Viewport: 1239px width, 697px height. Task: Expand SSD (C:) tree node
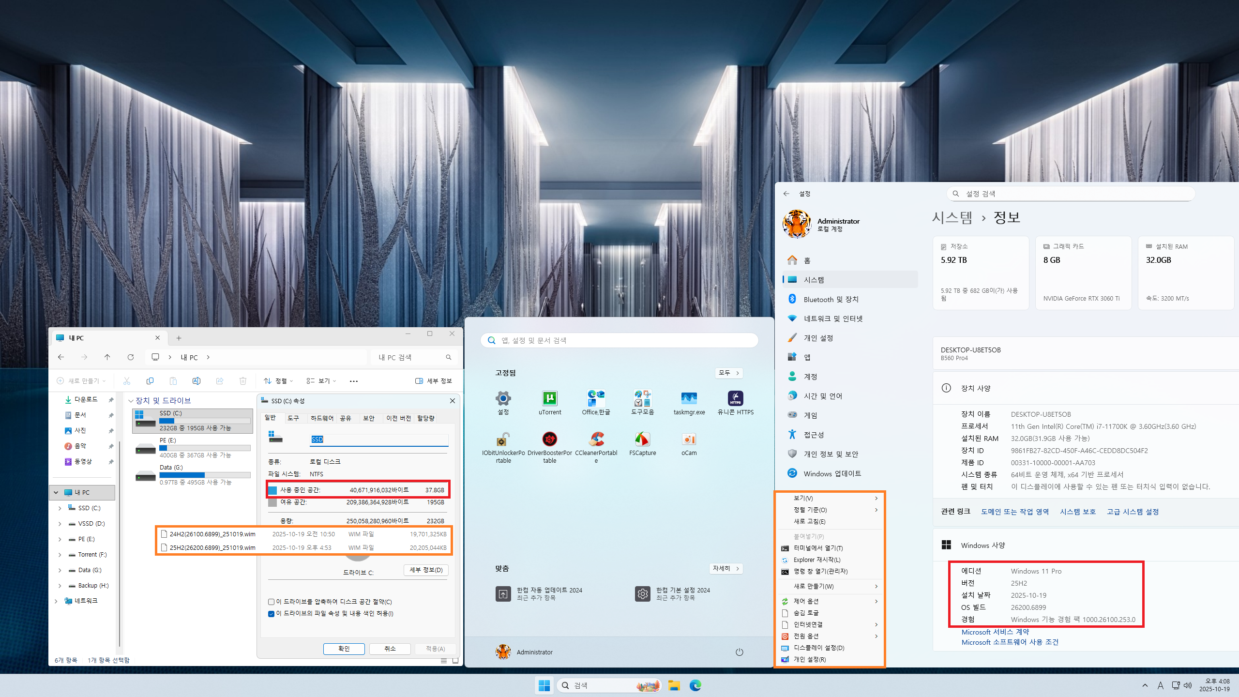(60, 508)
